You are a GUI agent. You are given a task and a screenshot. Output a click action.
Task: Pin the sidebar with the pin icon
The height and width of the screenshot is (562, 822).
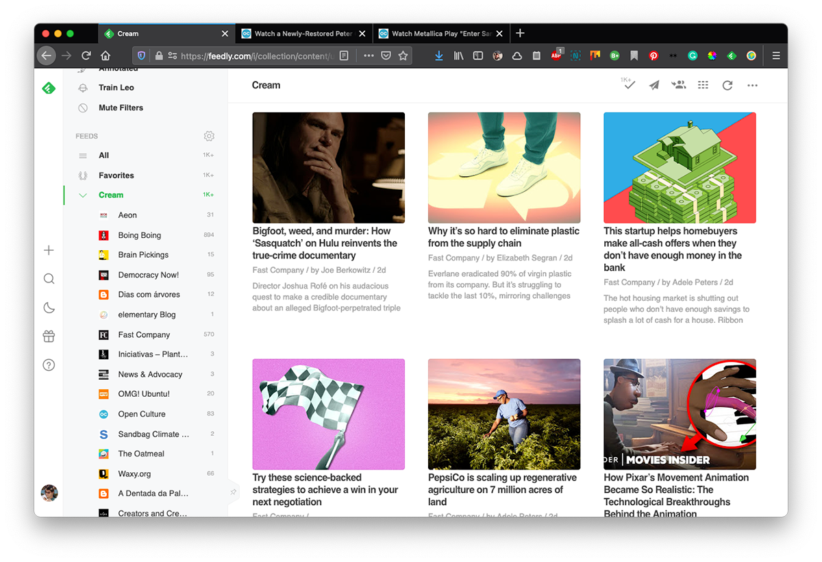pos(233,492)
